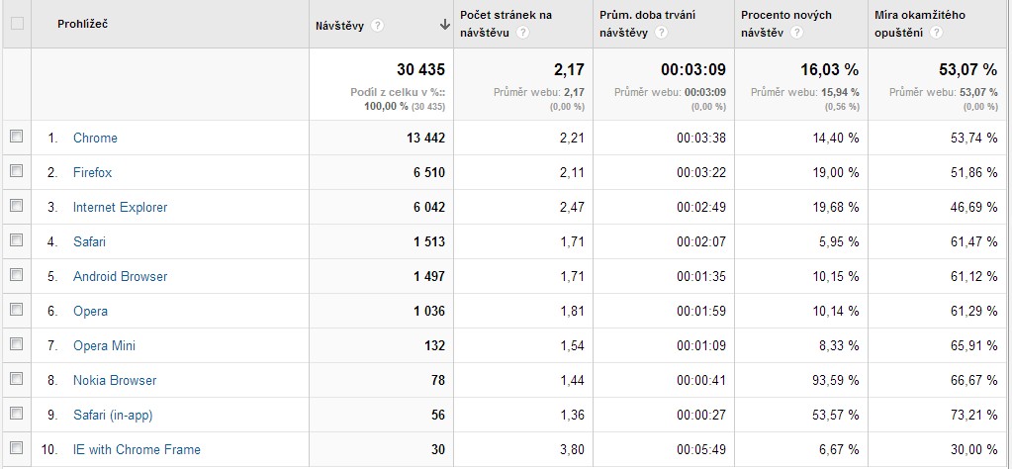Image resolution: width=1012 pixels, height=469 pixels.
Task: Select the Firefox row checkbox
Action: coord(16,172)
